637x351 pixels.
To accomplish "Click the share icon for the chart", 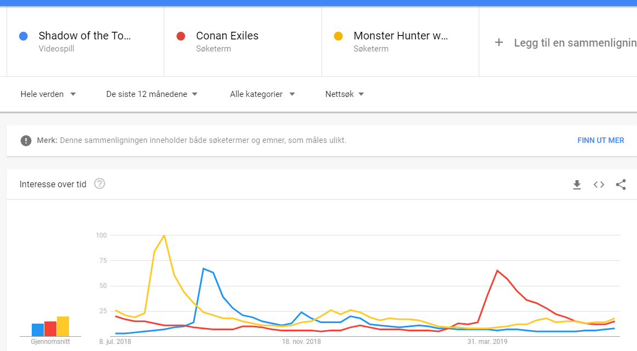I will 621,185.
